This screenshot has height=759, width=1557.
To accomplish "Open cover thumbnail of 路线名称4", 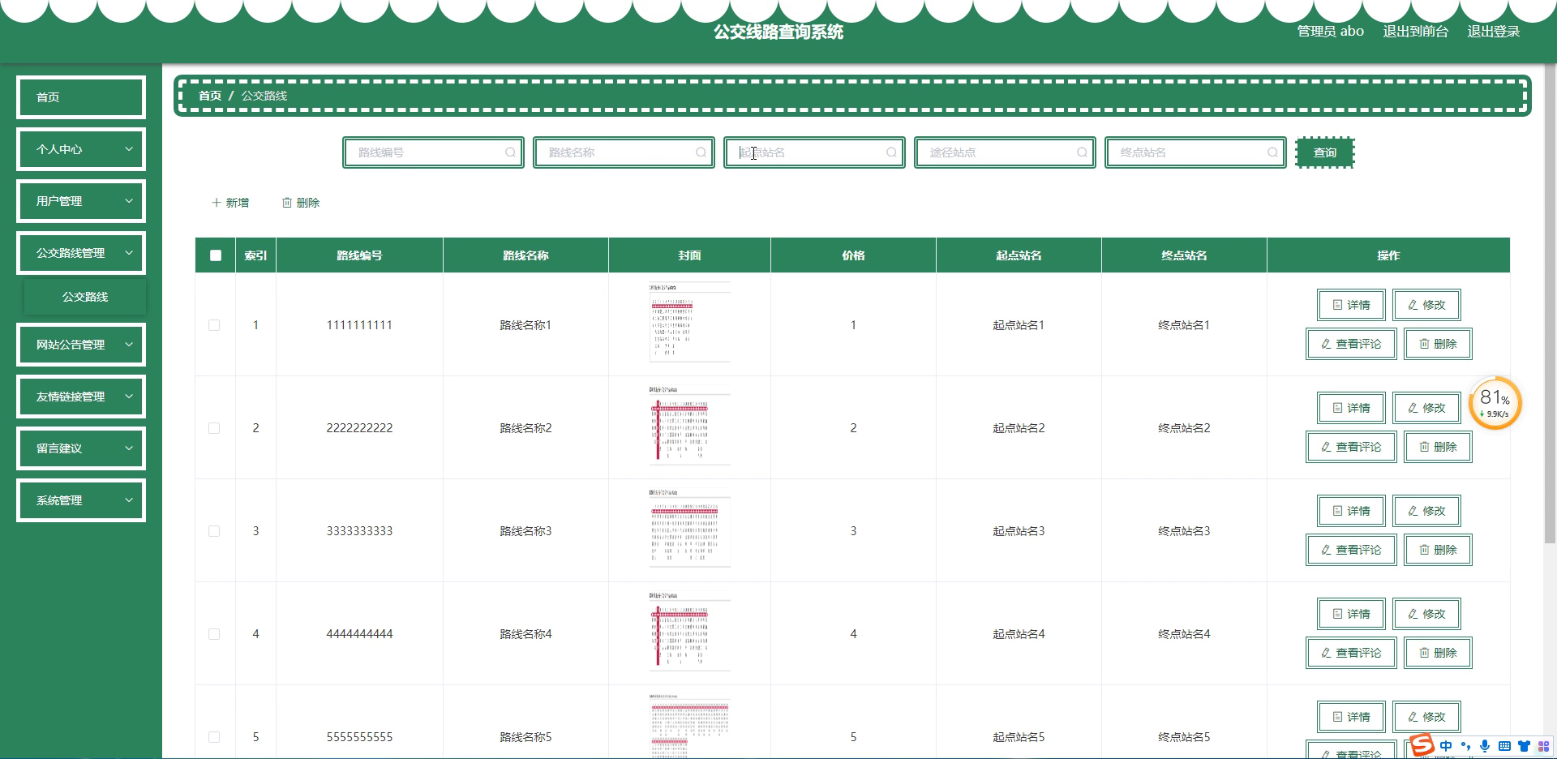I will pyautogui.click(x=689, y=631).
